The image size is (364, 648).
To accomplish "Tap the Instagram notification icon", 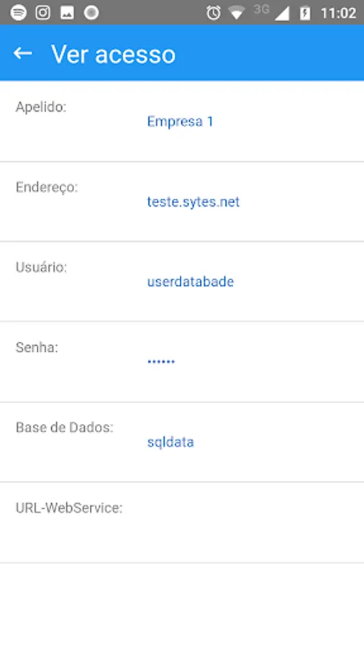I will [x=42, y=13].
